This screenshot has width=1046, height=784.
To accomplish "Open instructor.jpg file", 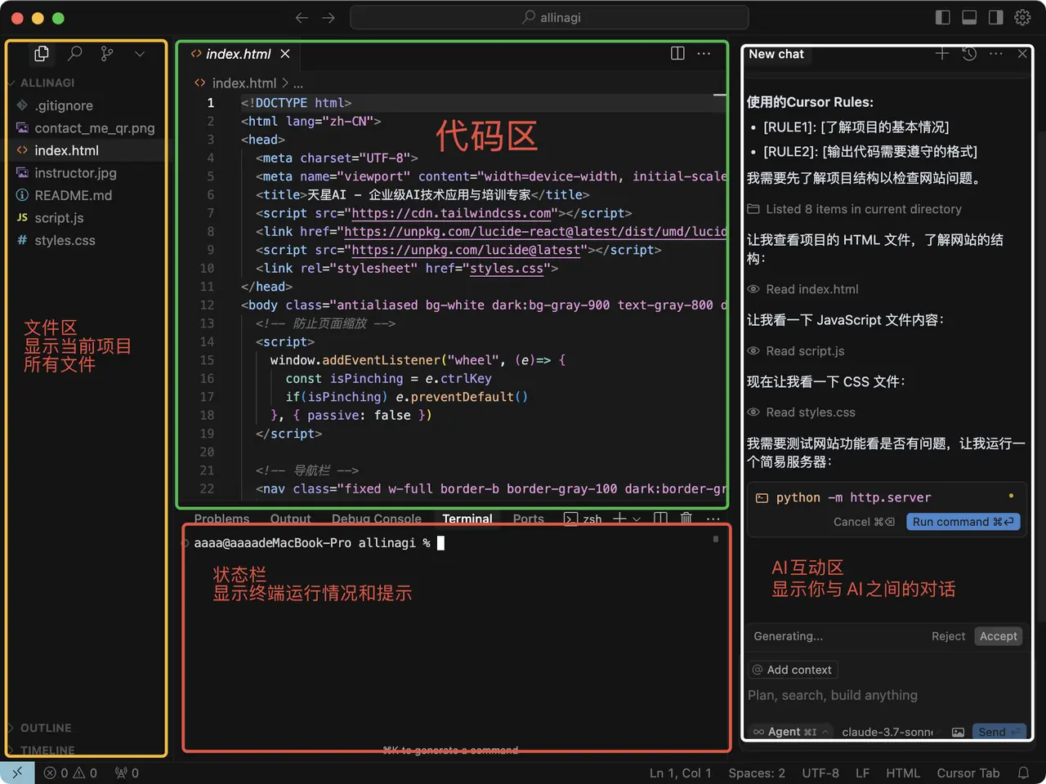I will (x=75, y=173).
